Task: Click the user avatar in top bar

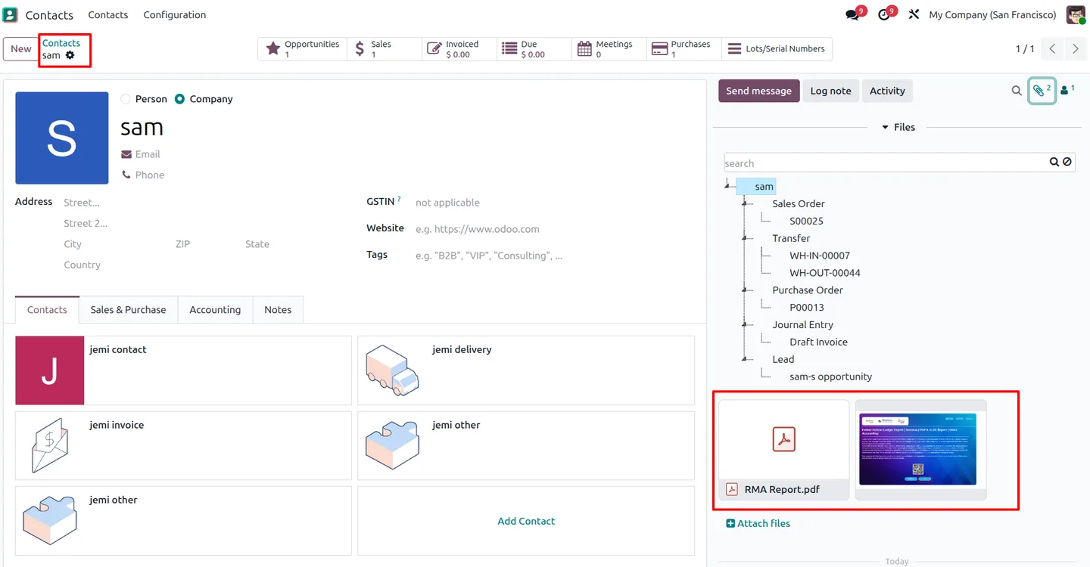Action: 1076,15
